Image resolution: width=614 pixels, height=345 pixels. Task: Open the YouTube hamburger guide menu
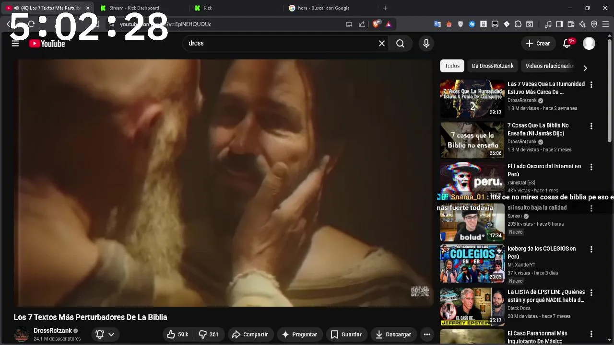pyautogui.click(x=15, y=44)
